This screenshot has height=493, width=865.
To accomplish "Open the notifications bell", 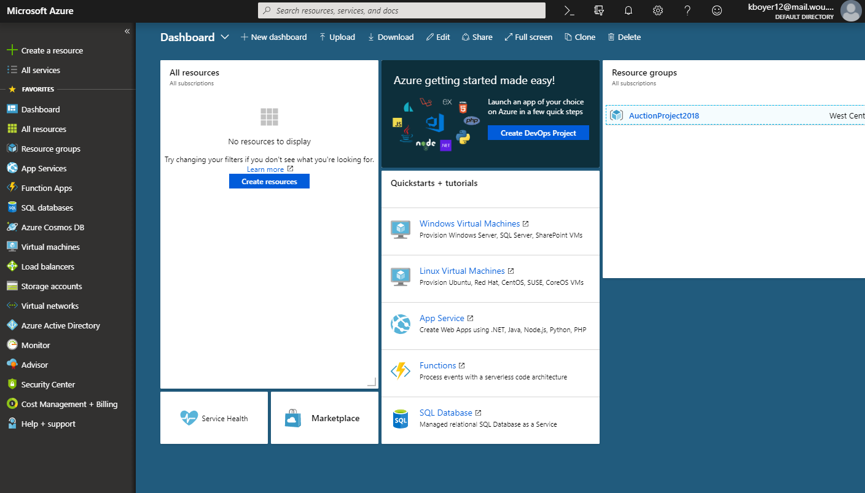I will pos(628,10).
